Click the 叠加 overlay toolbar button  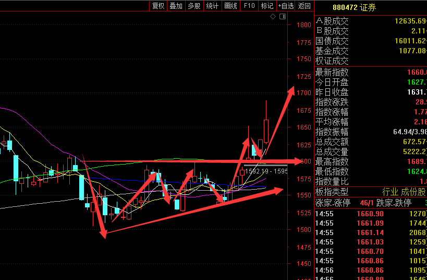pos(176,6)
